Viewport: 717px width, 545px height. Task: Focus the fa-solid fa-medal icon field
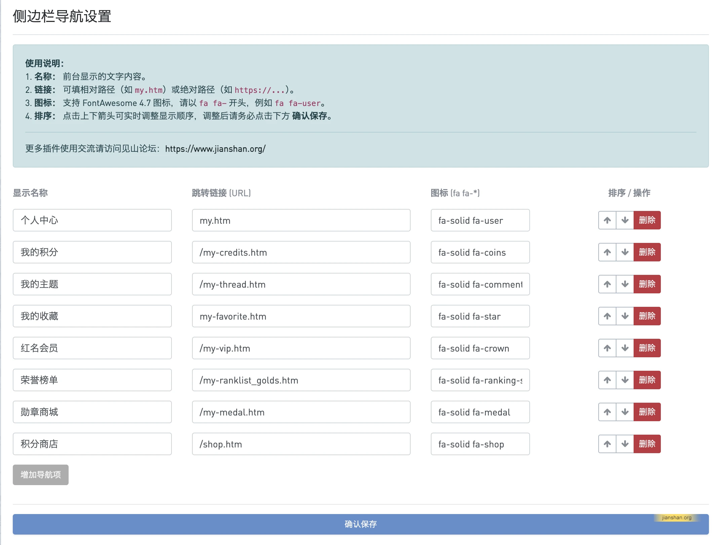tap(480, 412)
